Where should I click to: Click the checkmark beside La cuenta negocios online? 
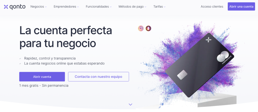point(20,64)
